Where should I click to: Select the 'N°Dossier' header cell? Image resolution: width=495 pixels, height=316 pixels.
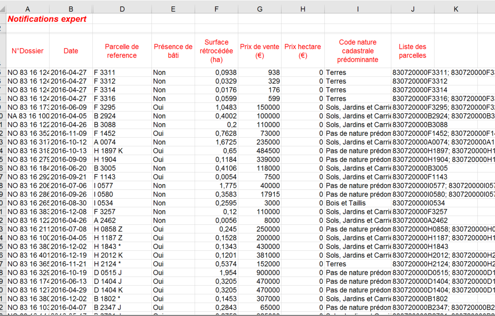[28, 51]
